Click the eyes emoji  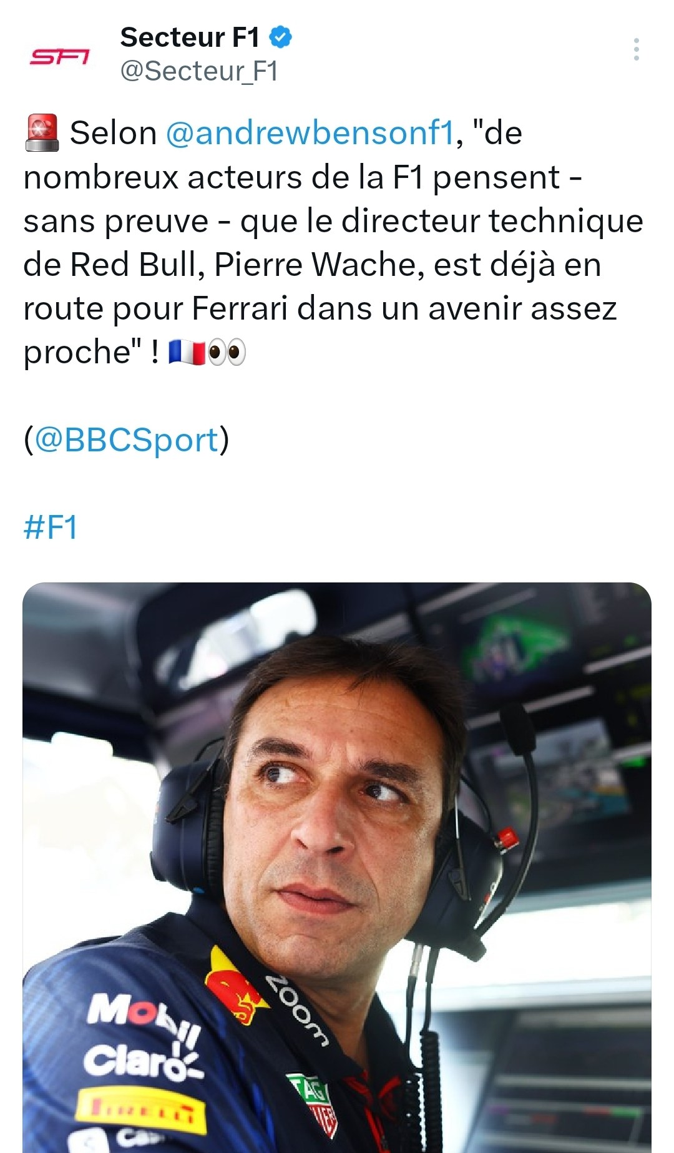coord(226,353)
